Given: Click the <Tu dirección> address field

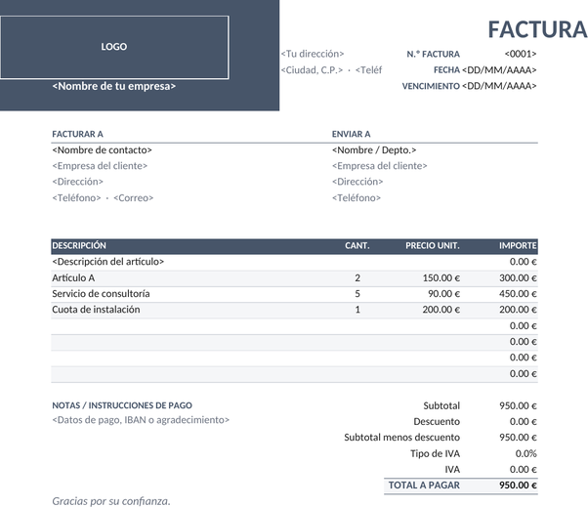Looking at the screenshot, I should [313, 54].
